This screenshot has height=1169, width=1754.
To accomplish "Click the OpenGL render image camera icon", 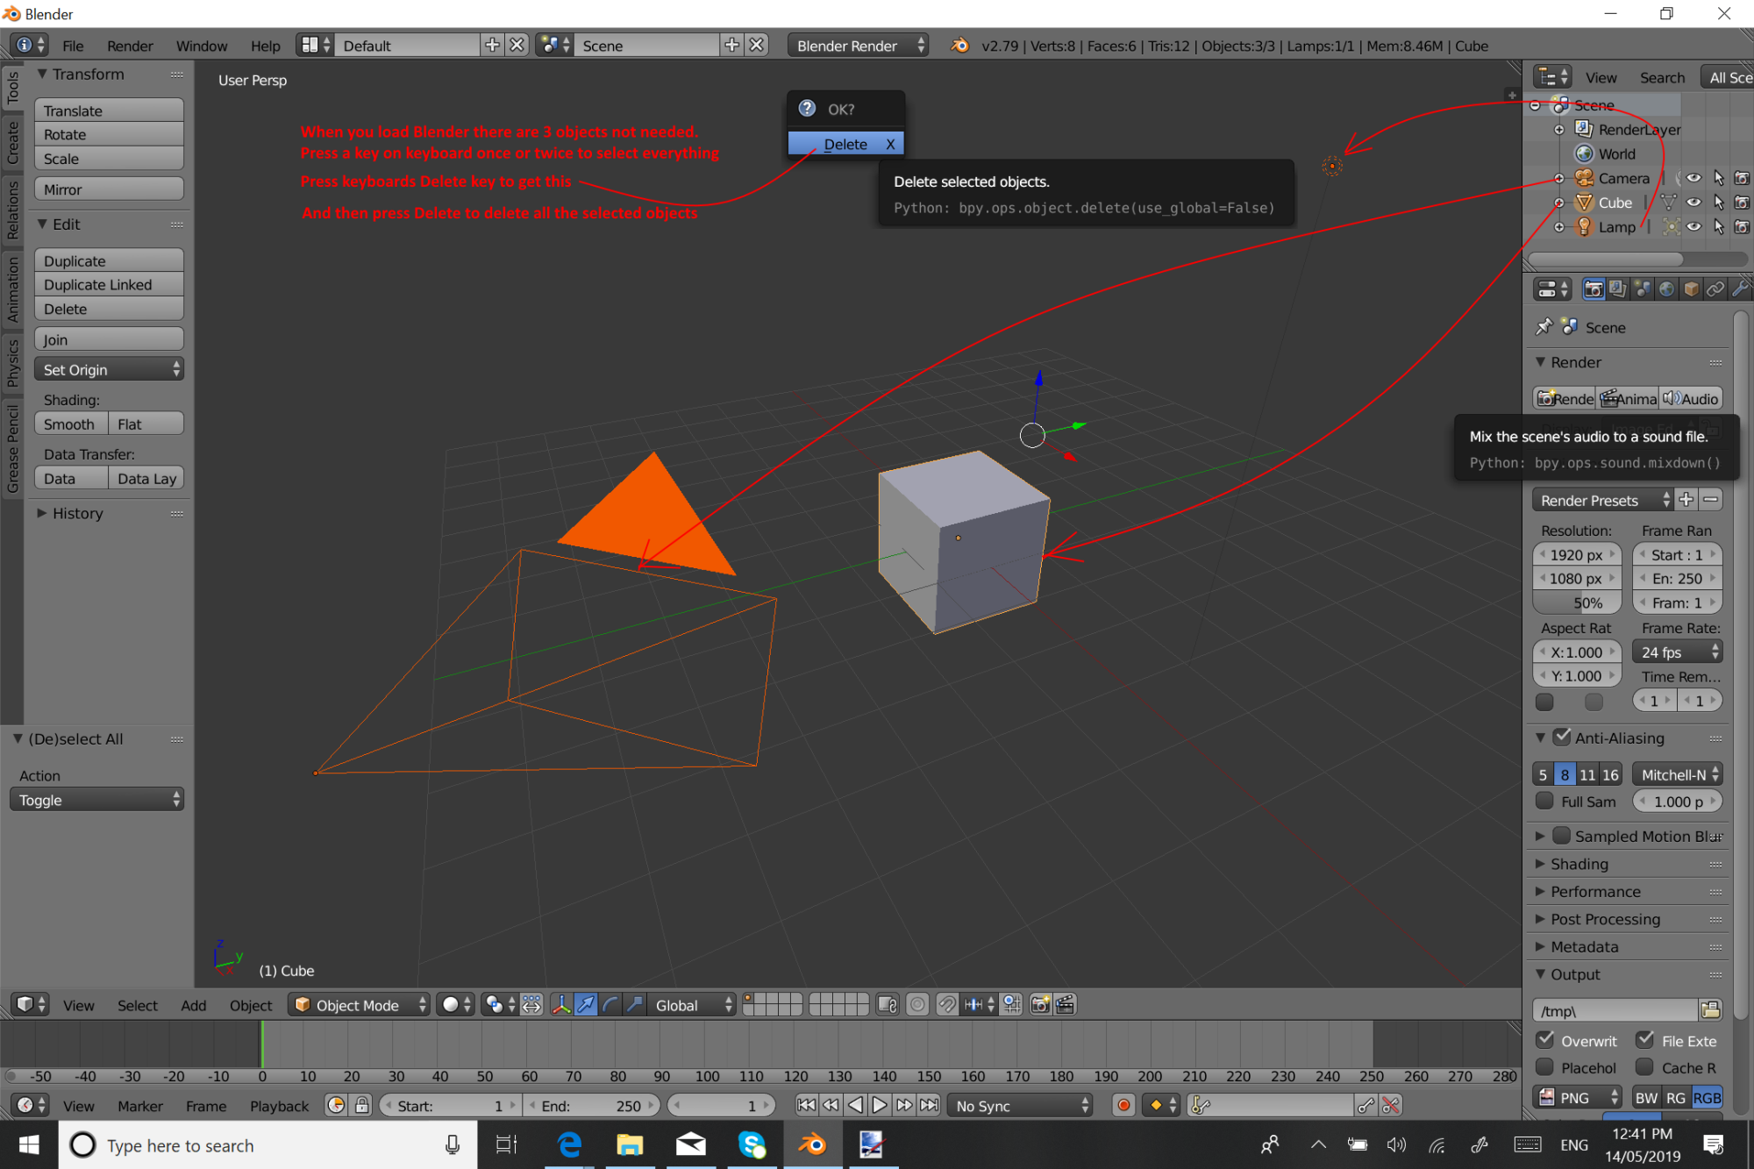I will point(1040,1005).
